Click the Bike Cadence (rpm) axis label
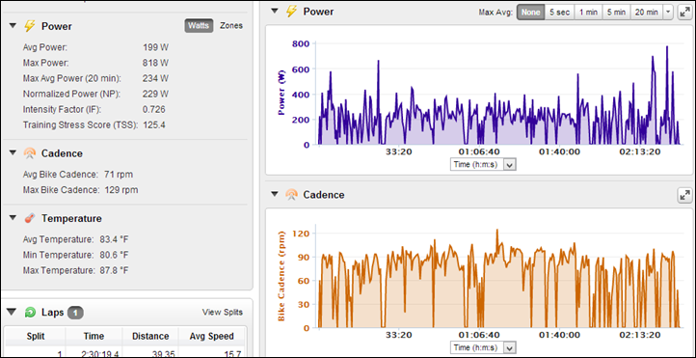The image size is (696, 358). coord(281,276)
